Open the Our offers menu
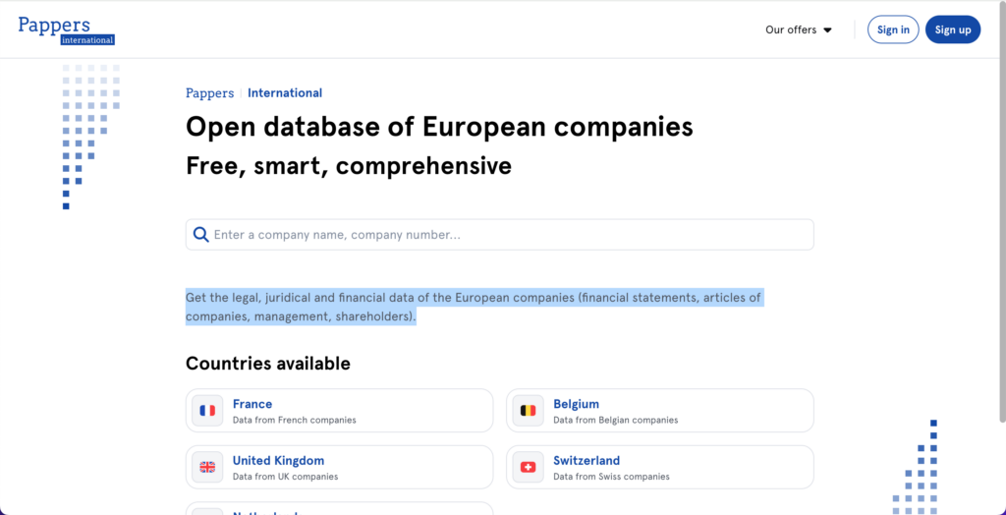The image size is (1006, 515). point(791,29)
